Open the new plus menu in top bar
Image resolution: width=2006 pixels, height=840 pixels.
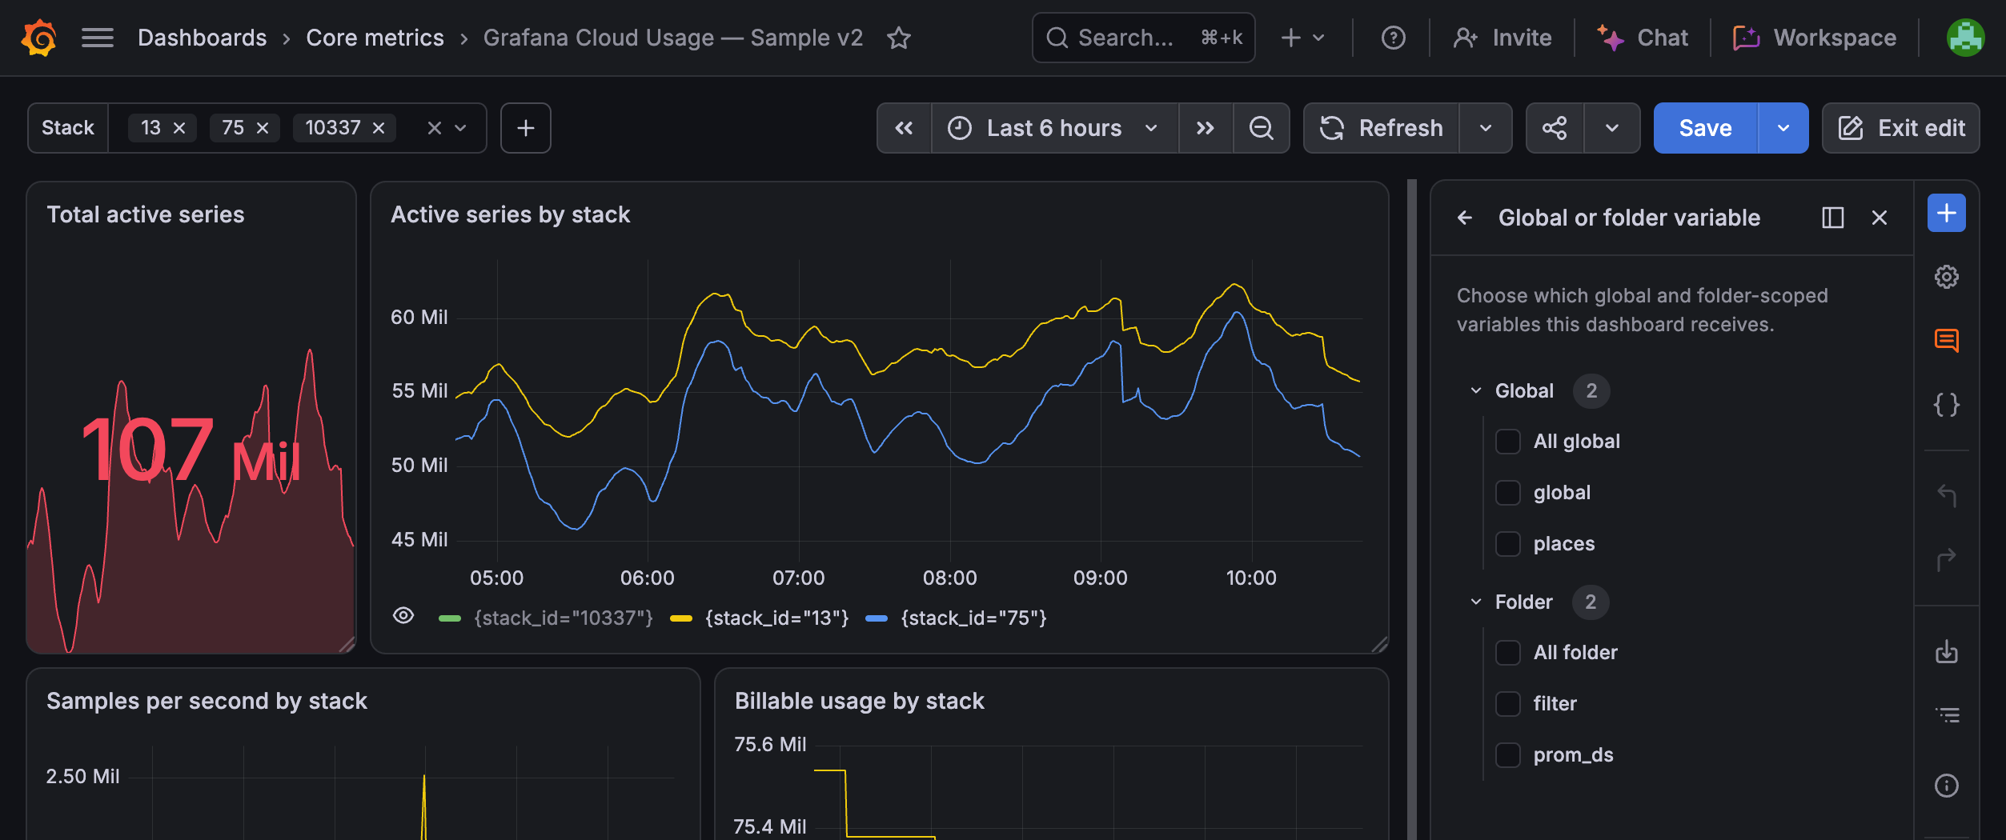(1303, 38)
